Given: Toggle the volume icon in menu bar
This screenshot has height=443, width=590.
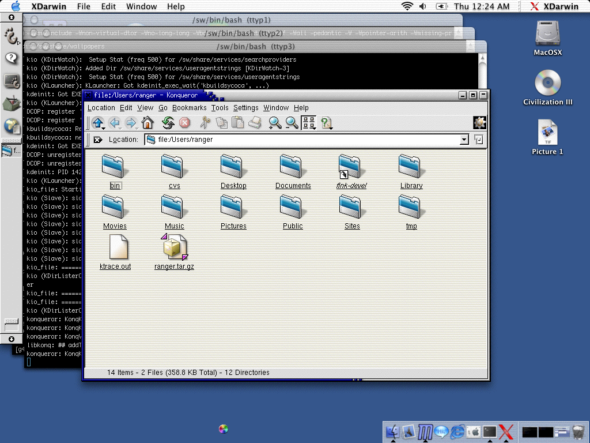Looking at the screenshot, I should coord(423,6).
